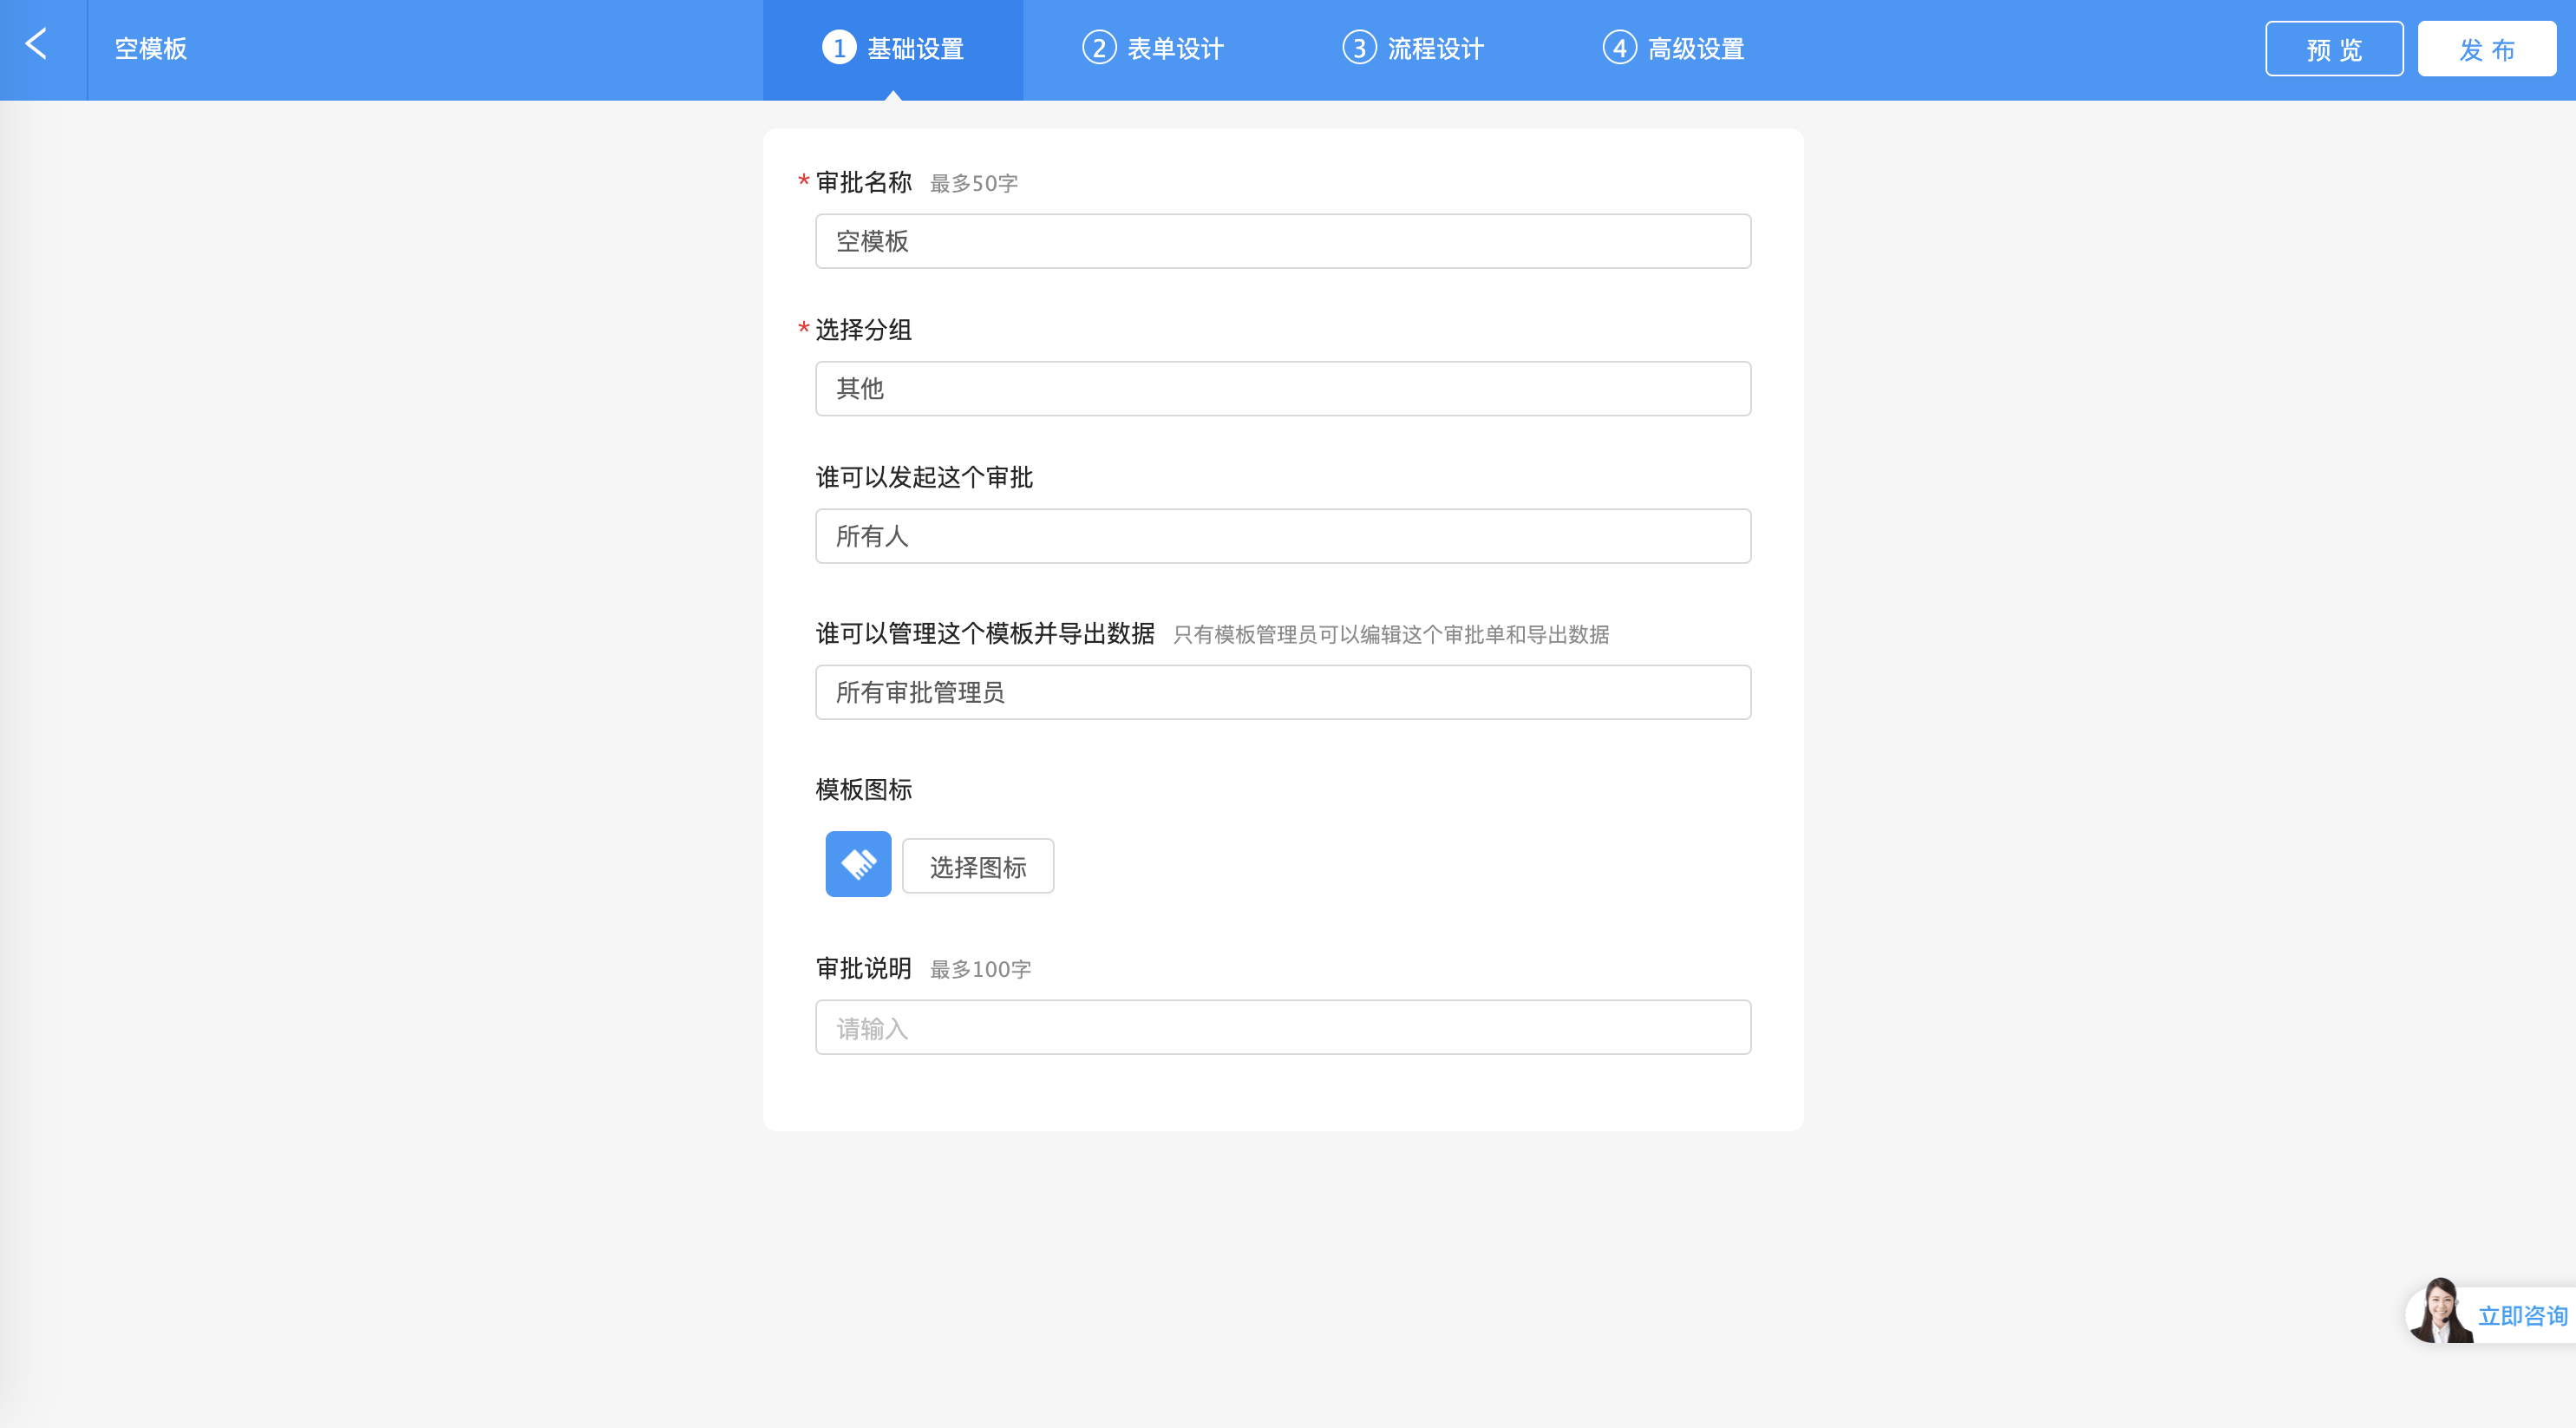
Task: Open the template manager selector 所有审批管理员
Action: (x=1283, y=692)
